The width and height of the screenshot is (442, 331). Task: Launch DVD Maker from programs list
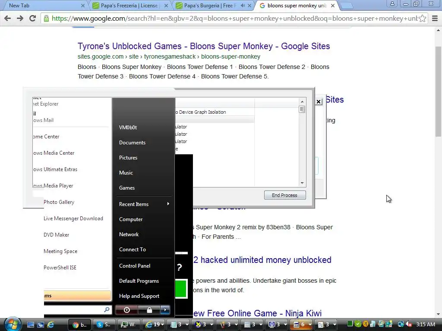(57, 235)
